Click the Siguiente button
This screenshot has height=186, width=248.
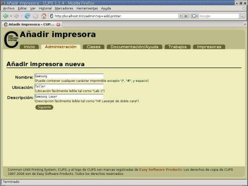(44, 107)
